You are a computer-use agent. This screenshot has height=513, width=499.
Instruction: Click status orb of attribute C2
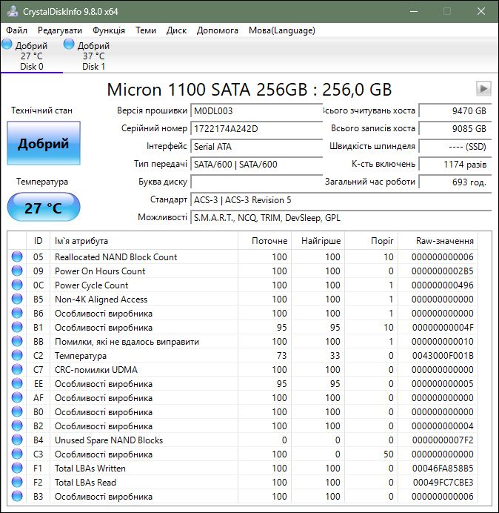17,355
